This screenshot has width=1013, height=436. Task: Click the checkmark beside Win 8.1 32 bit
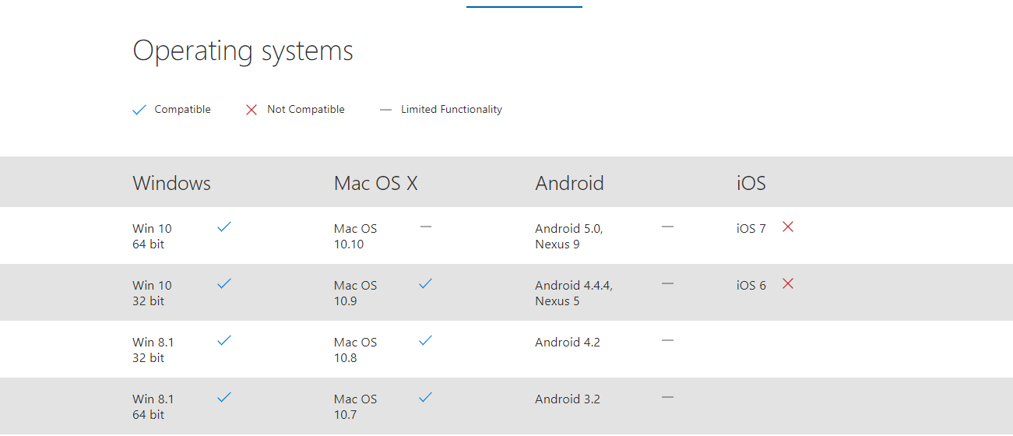coord(224,340)
